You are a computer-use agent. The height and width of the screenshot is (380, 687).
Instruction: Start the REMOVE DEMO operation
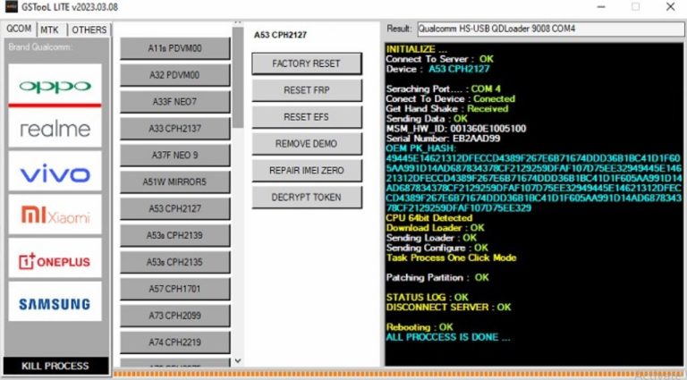click(307, 144)
